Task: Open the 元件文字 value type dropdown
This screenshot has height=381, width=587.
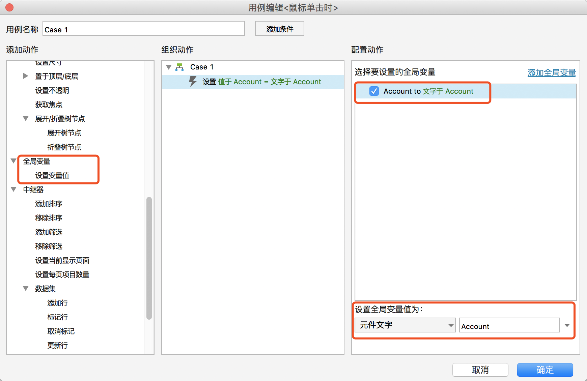Action: point(405,325)
